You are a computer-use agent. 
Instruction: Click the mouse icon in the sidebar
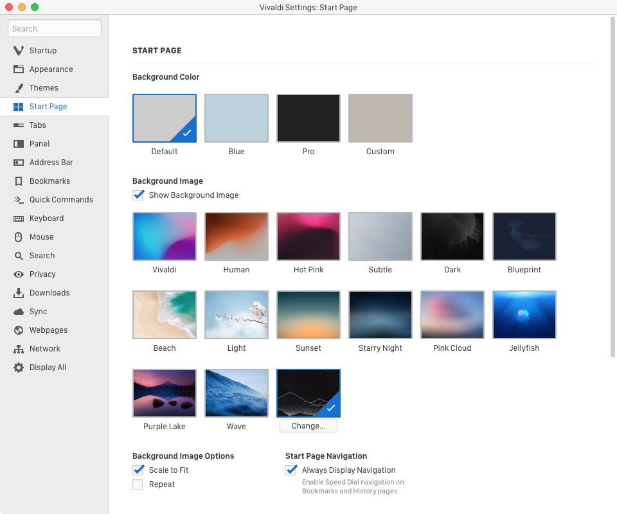coord(19,236)
